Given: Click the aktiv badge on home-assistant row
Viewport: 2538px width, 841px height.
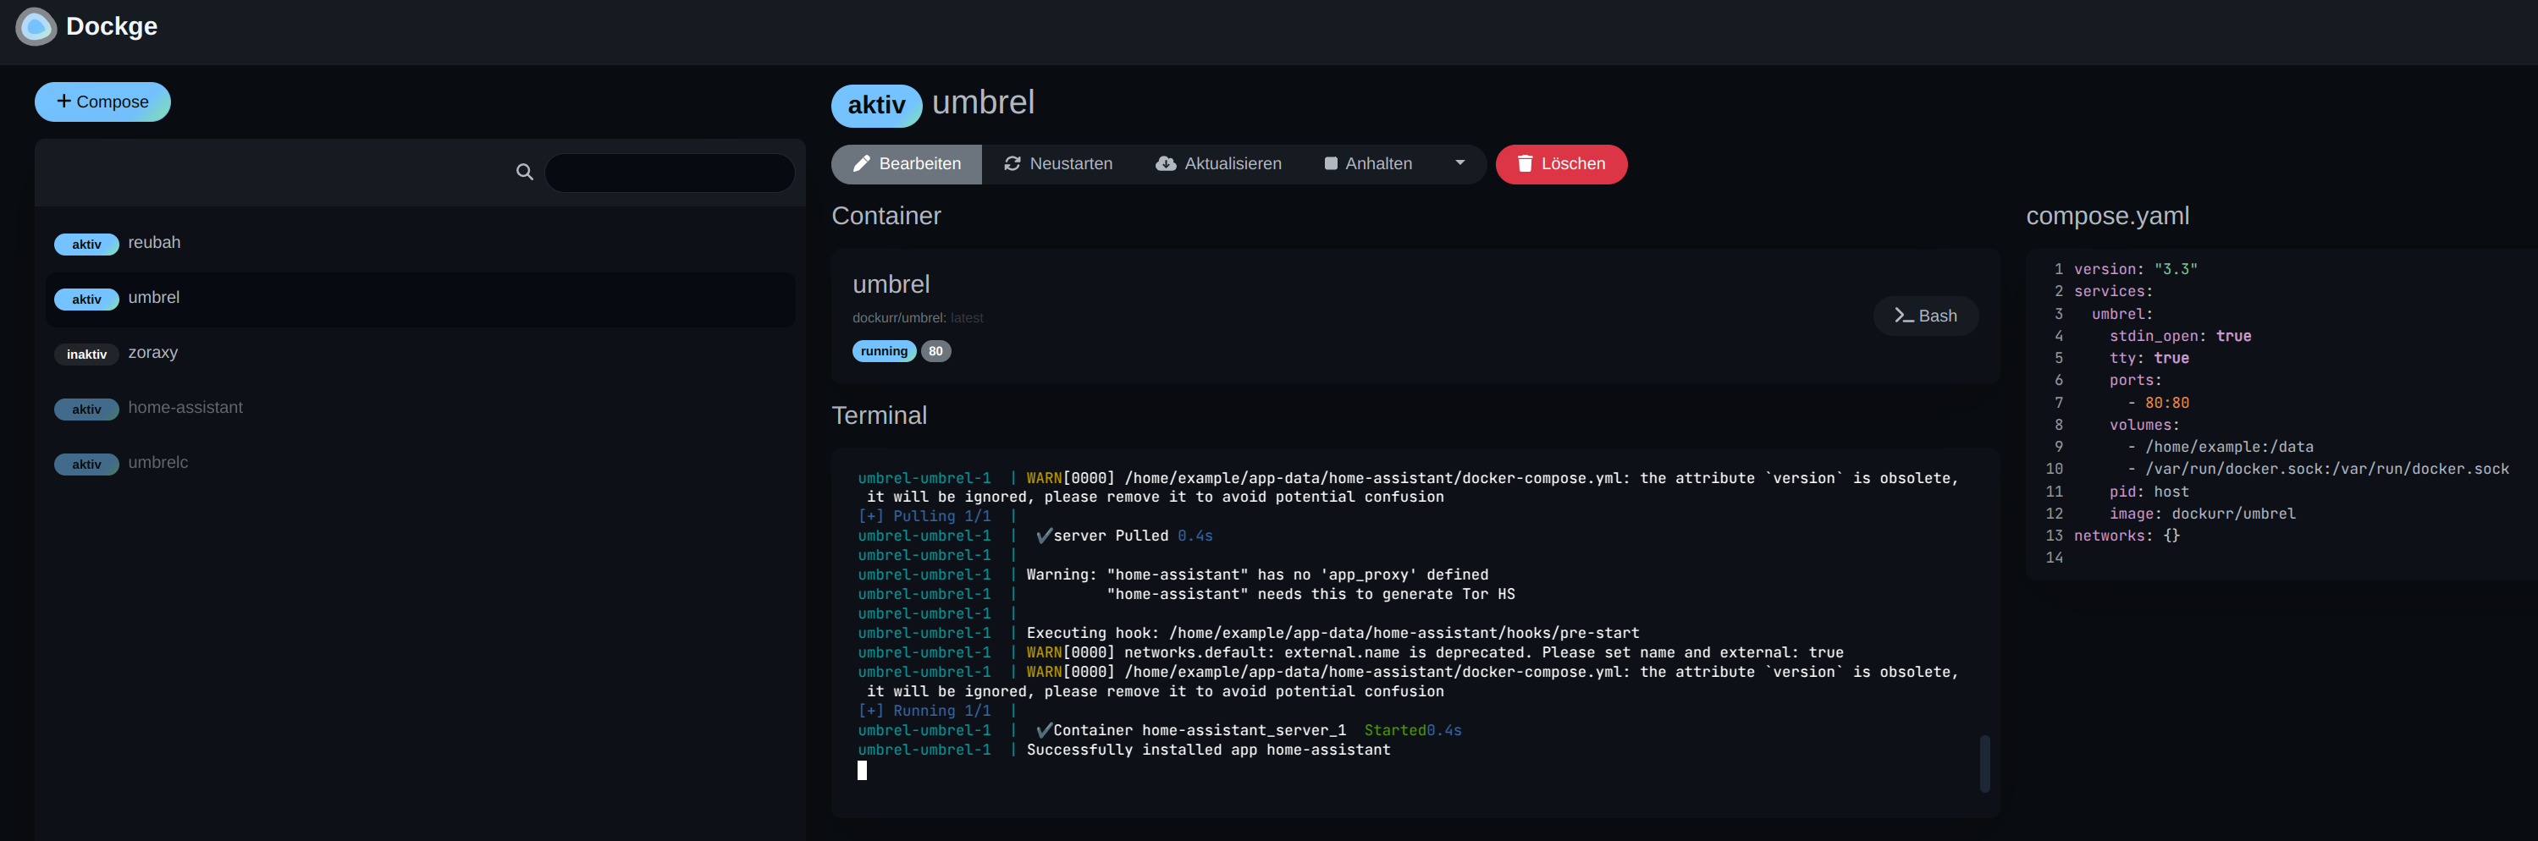Looking at the screenshot, I should [86, 410].
